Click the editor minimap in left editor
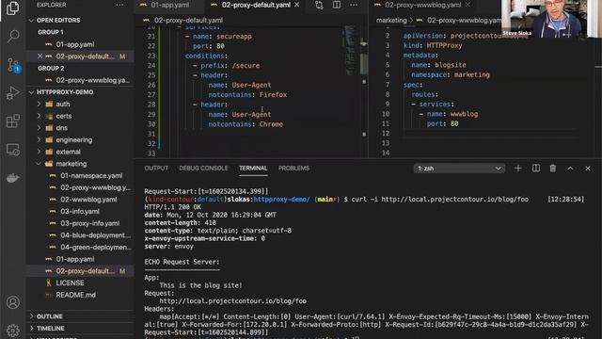 (350, 50)
